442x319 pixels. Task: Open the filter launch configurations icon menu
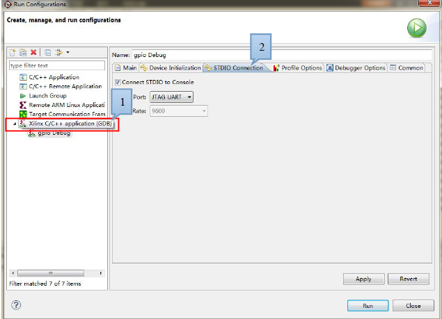(61, 53)
